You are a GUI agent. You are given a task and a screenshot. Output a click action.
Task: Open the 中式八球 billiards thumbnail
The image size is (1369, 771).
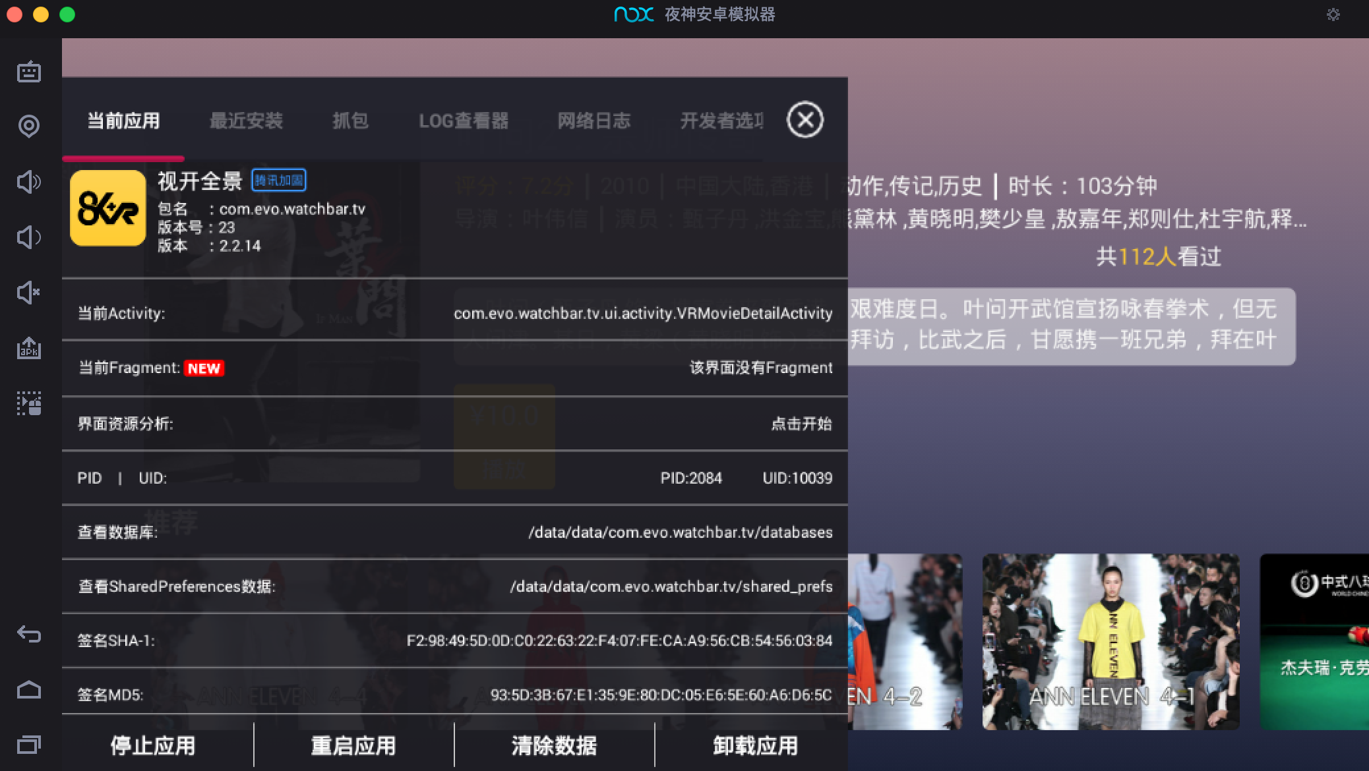pos(1314,641)
